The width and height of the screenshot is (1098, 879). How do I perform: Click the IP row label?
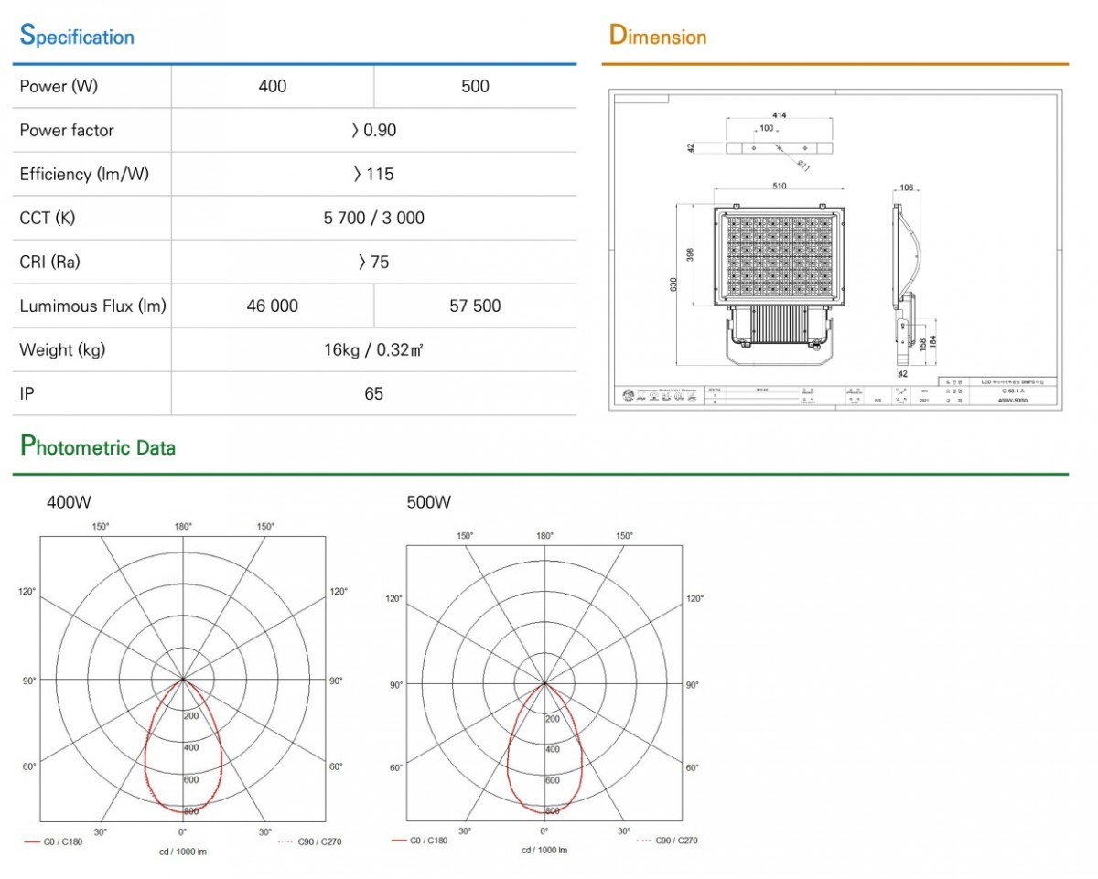[27, 394]
